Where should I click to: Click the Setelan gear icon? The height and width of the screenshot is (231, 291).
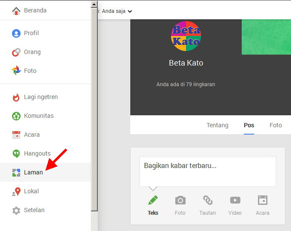click(x=16, y=210)
